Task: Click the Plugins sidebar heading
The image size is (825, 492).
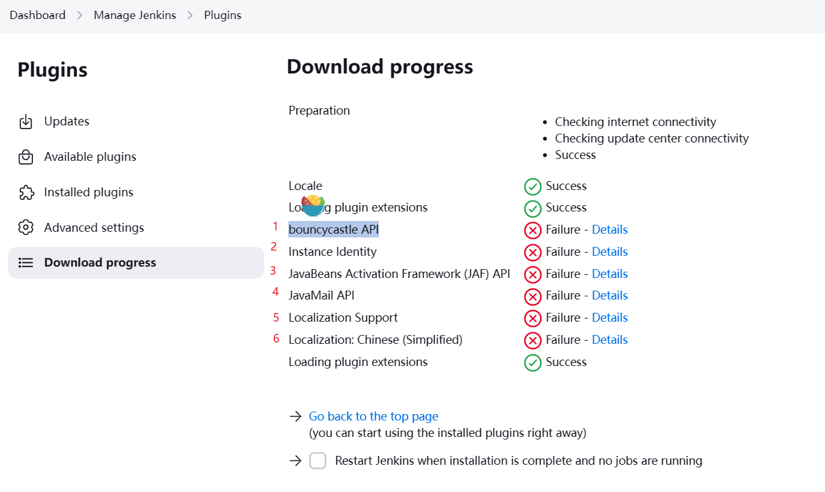Action: click(x=53, y=70)
